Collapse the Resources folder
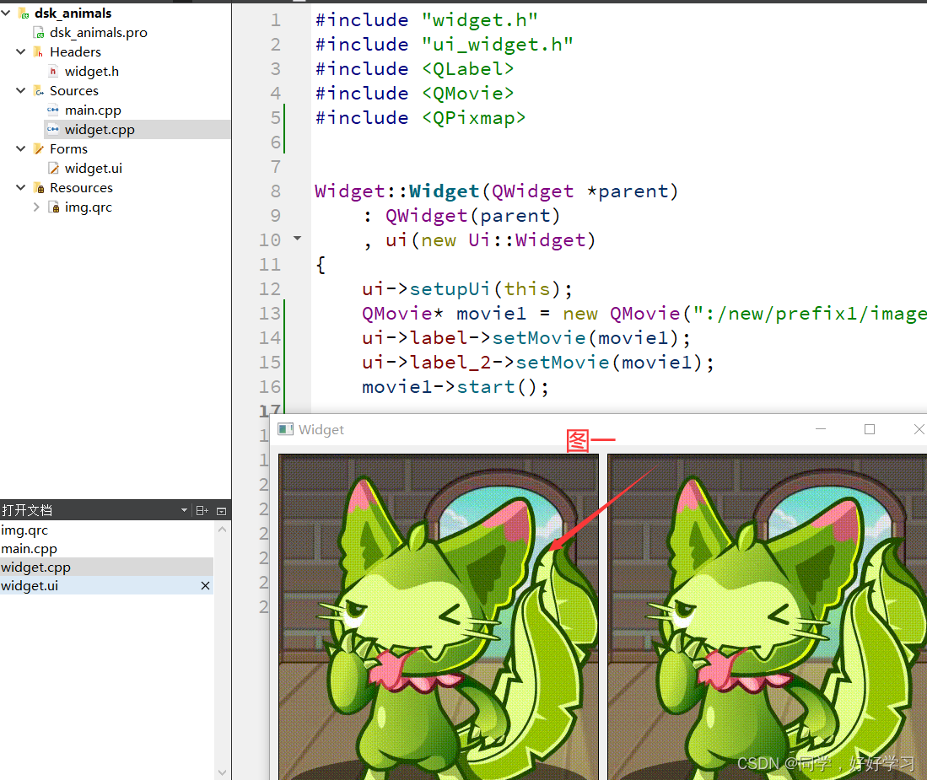 point(21,187)
